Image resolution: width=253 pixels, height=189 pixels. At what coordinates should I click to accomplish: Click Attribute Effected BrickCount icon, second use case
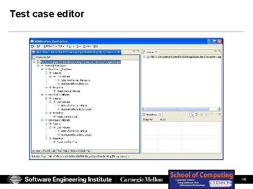tap(58, 109)
